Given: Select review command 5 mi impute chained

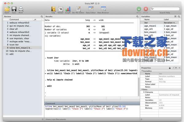Looking at the screenshot, I should click(x=22, y=35).
